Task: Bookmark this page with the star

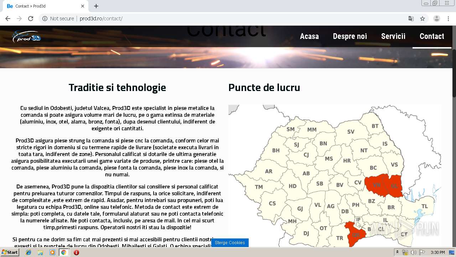Action: point(423,19)
